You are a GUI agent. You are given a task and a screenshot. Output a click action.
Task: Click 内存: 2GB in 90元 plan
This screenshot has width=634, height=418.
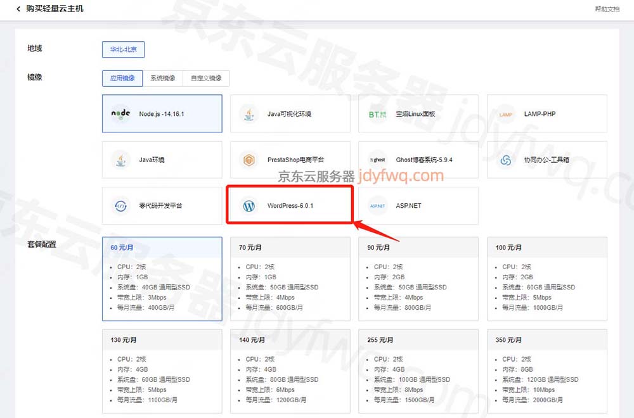click(389, 277)
